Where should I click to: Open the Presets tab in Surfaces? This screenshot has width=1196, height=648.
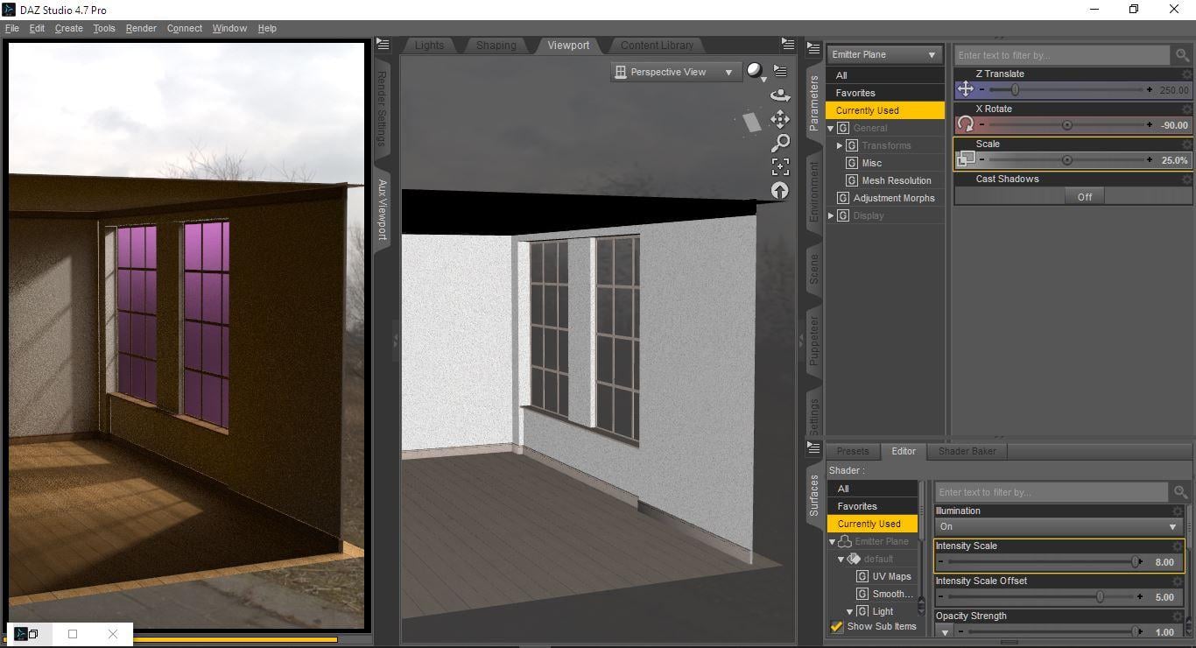click(x=852, y=452)
